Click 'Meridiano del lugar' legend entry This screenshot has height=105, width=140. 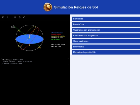point(57,38)
